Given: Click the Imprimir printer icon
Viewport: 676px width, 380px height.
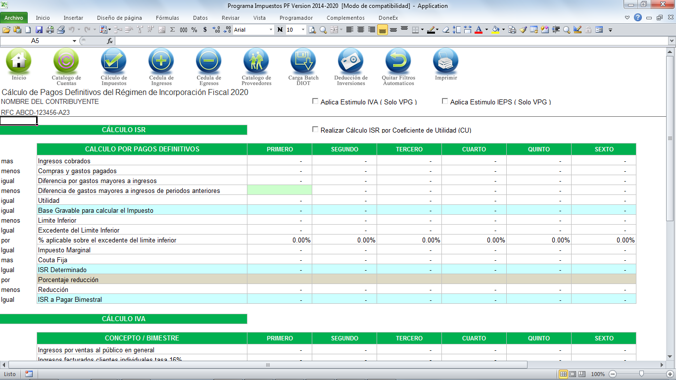Looking at the screenshot, I should pos(446,61).
